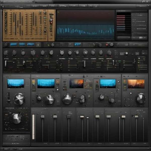Expand the small selector left of the second blue display
This screenshot has width=151, height=151.
pyautogui.click(x=33, y=82)
